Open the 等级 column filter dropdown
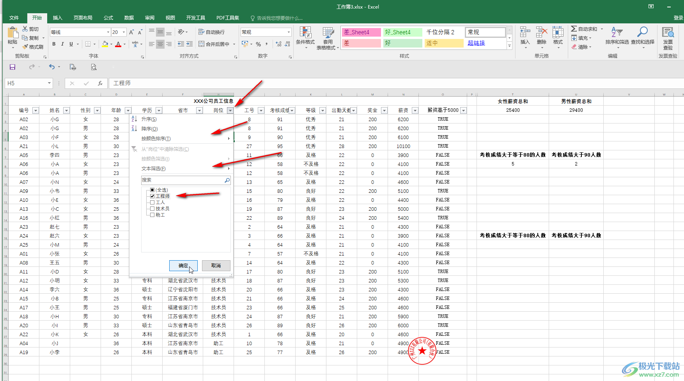684x381 pixels. tap(323, 111)
